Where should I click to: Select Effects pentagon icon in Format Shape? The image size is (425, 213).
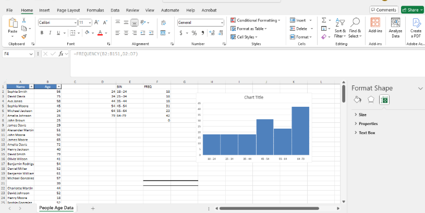pyautogui.click(x=371, y=99)
